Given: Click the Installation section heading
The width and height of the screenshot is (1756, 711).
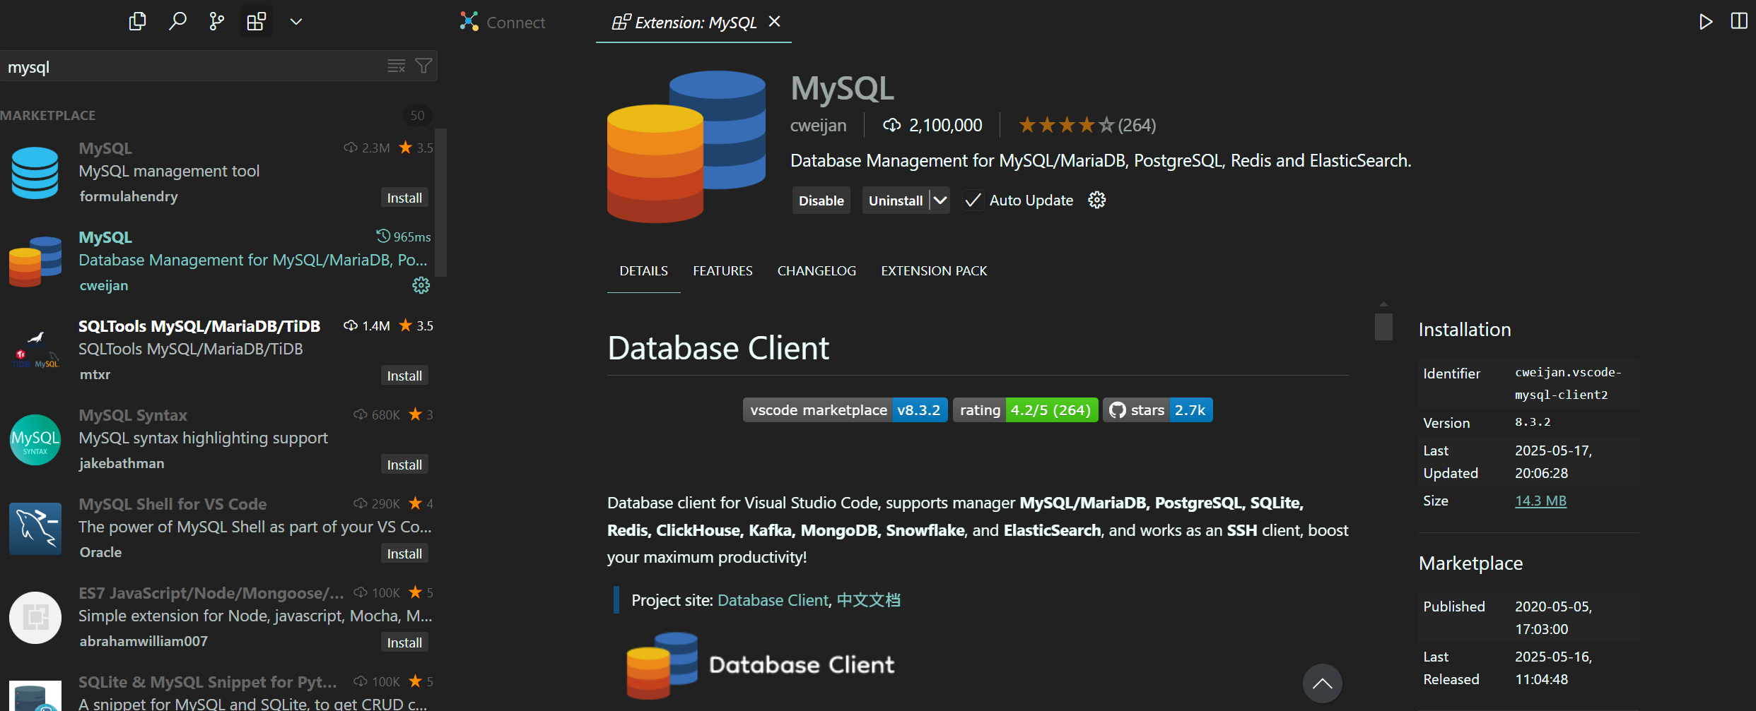Looking at the screenshot, I should coord(1464,330).
